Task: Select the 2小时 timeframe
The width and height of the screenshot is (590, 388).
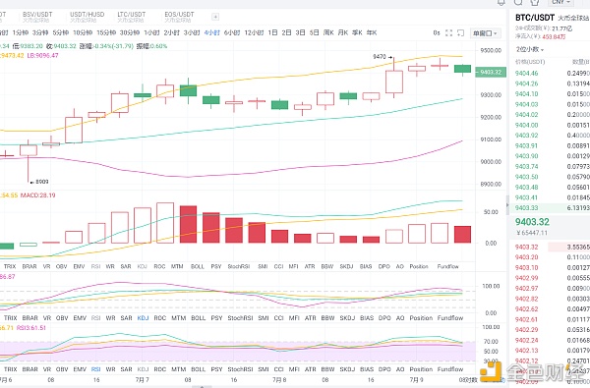Action: (x=172, y=32)
